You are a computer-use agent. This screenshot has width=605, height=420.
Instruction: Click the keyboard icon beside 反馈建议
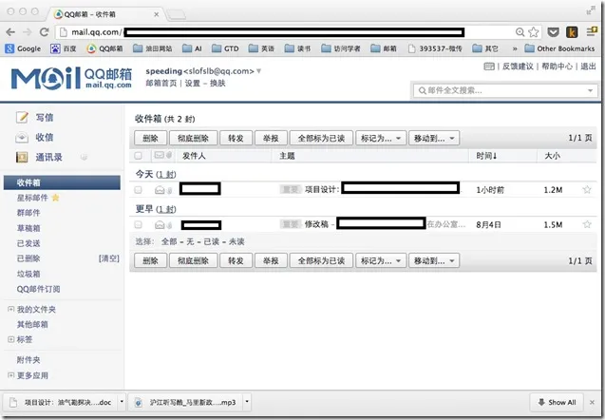(x=489, y=67)
